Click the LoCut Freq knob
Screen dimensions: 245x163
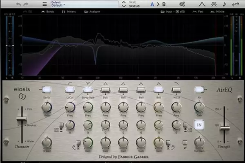(x=70, y=107)
